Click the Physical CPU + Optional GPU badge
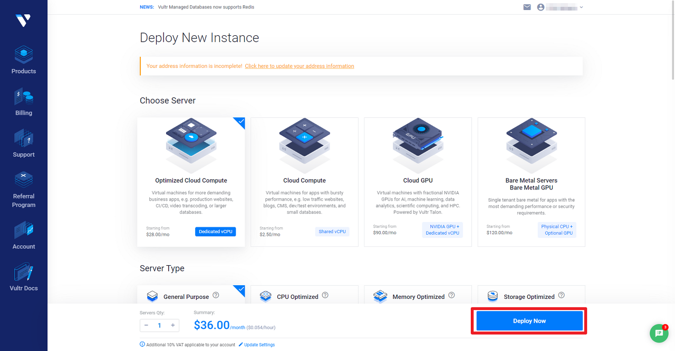The height and width of the screenshot is (351, 675). click(x=557, y=230)
